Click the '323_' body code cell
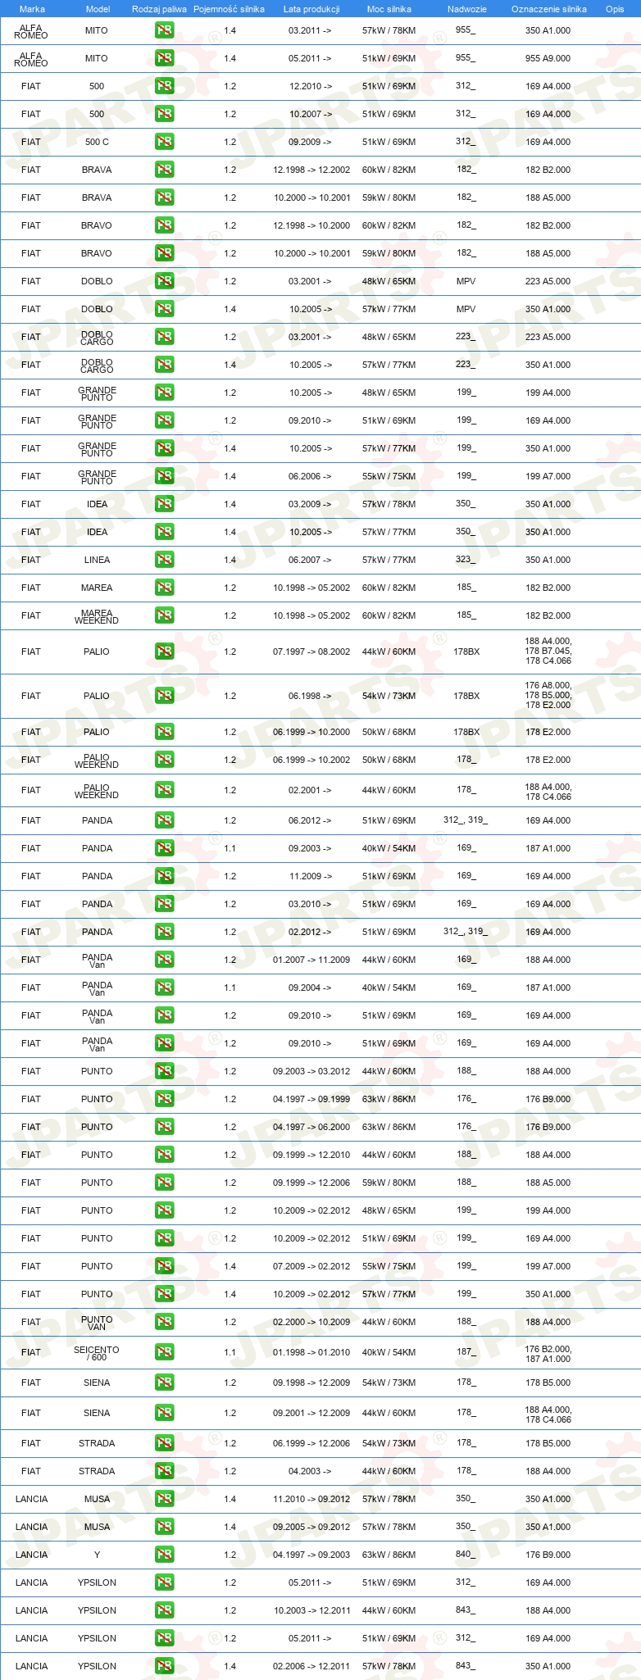 pyautogui.click(x=466, y=559)
